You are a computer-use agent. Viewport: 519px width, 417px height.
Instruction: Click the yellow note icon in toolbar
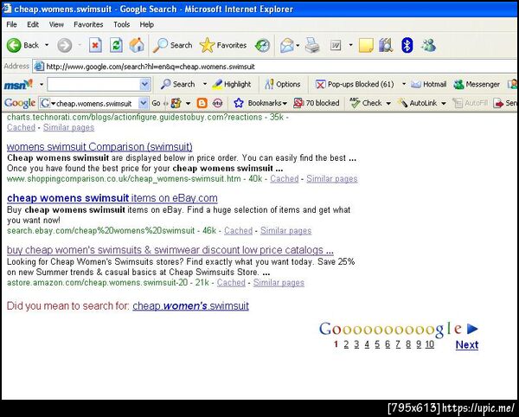point(366,45)
